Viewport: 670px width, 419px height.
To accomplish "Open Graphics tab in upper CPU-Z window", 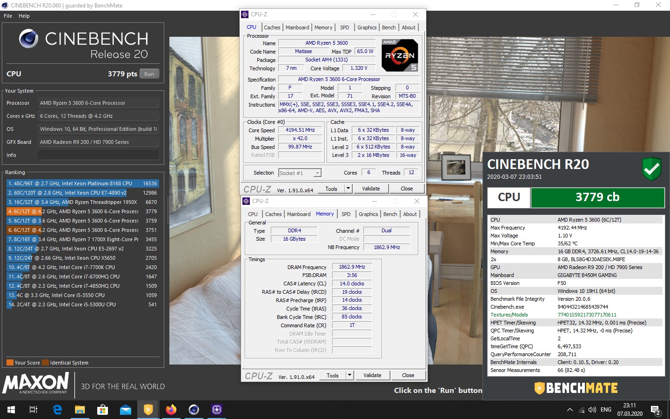I will pyautogui.click(x=367, y=27).
